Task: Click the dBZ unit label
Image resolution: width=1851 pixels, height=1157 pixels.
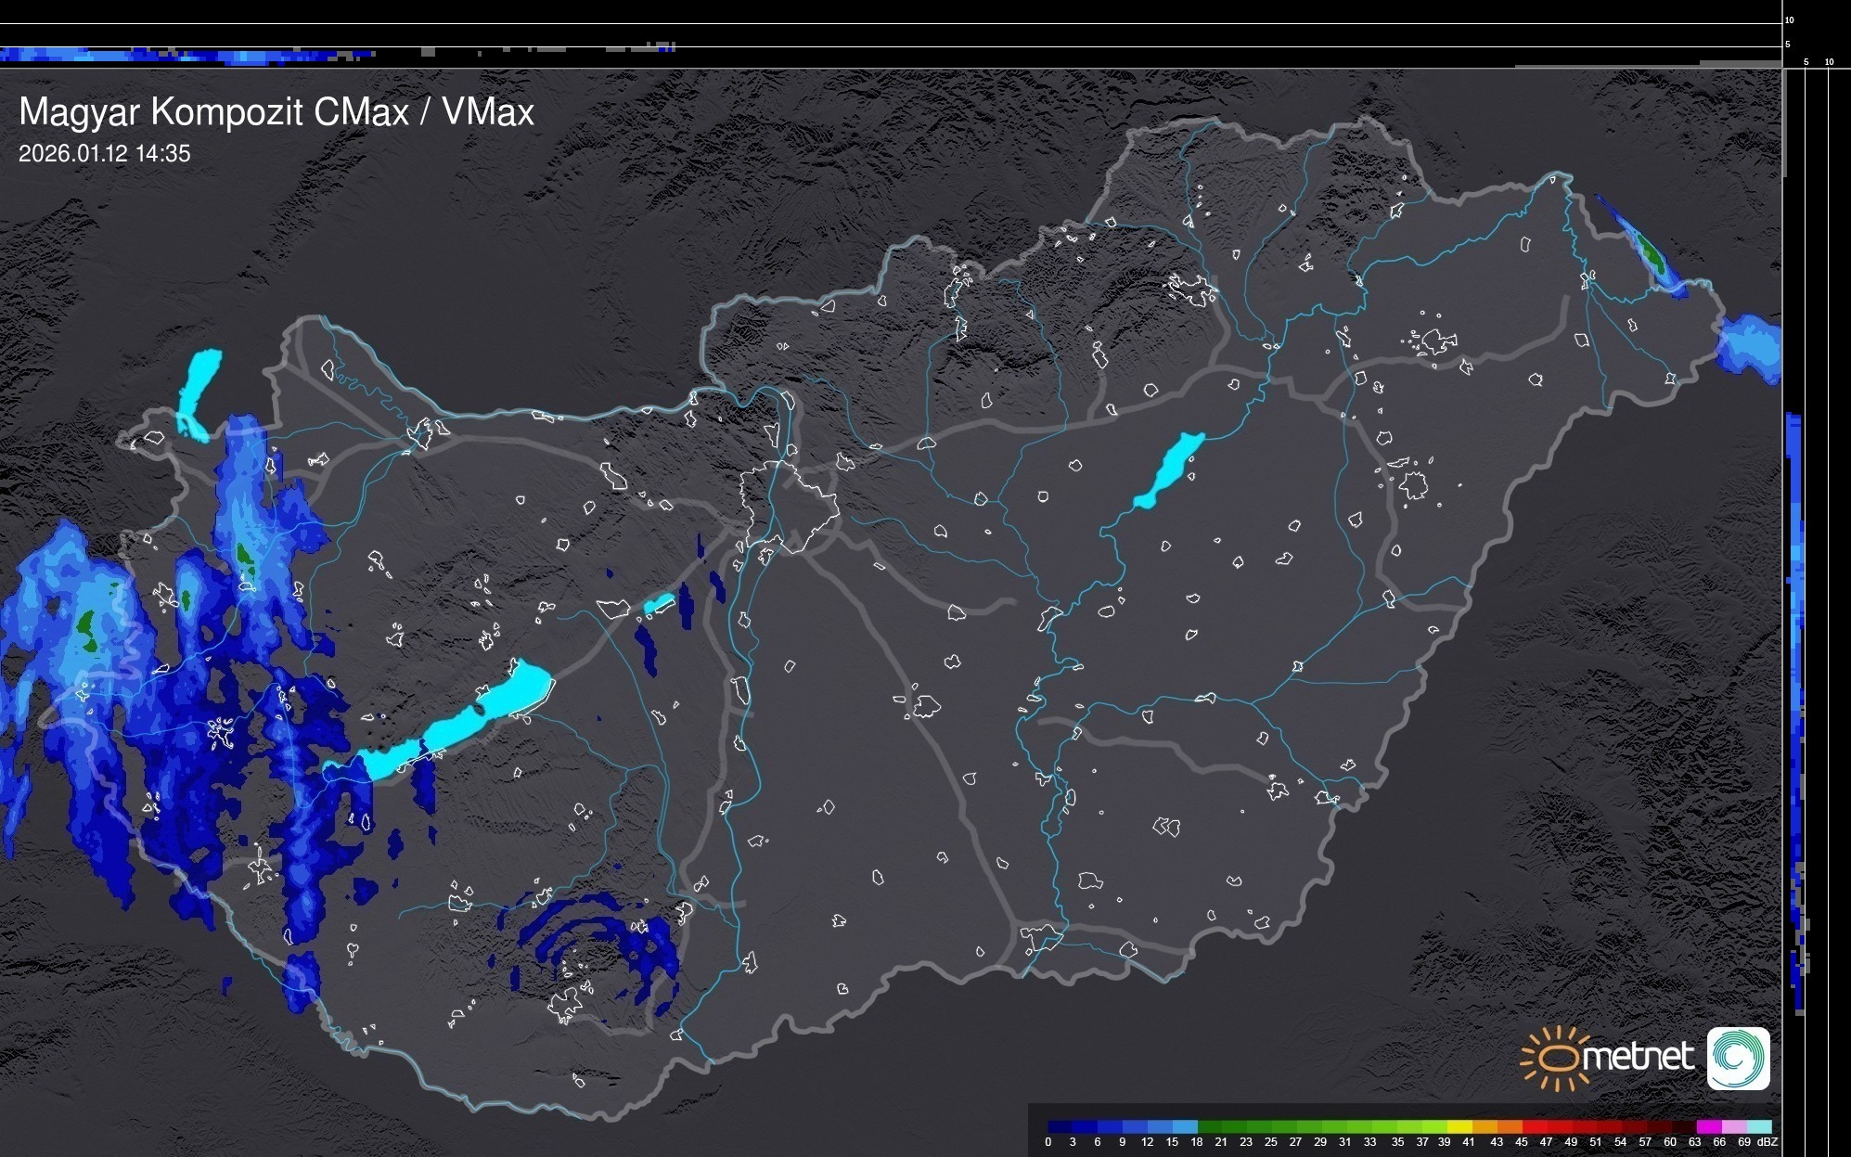Action: tap(1767, 1142)
